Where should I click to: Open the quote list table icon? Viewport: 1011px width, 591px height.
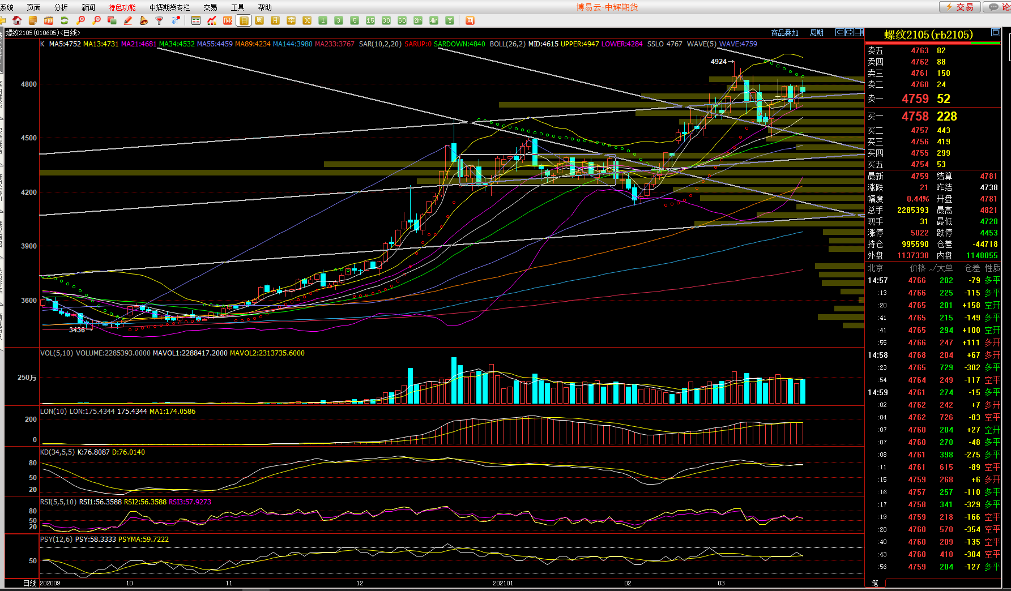[196, 20]
